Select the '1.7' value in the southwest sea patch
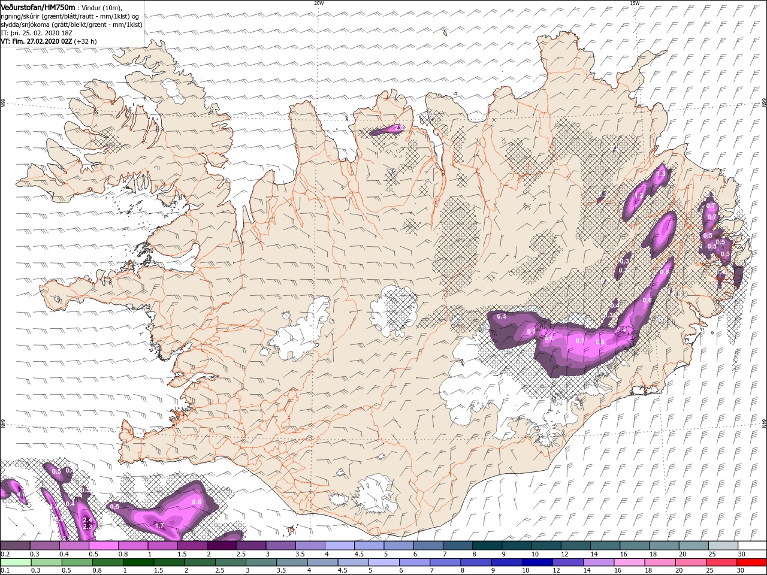 click(159, 525)
